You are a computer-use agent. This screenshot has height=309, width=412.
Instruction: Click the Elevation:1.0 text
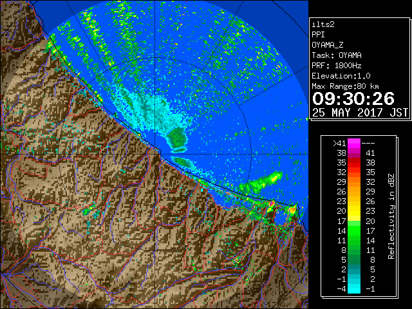(341, 76)
